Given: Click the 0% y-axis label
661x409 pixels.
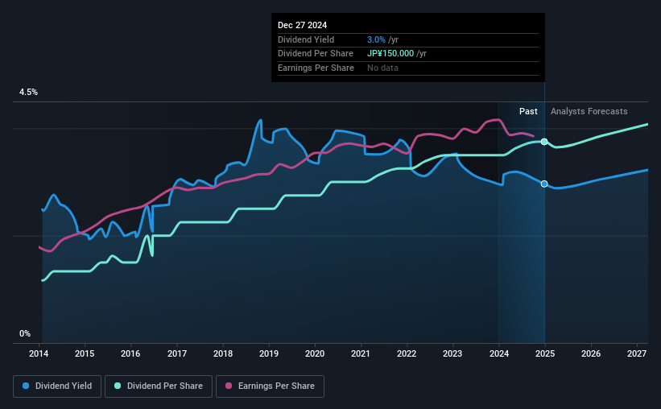Looking at the screenshot, I should click(x=25, y=333).
